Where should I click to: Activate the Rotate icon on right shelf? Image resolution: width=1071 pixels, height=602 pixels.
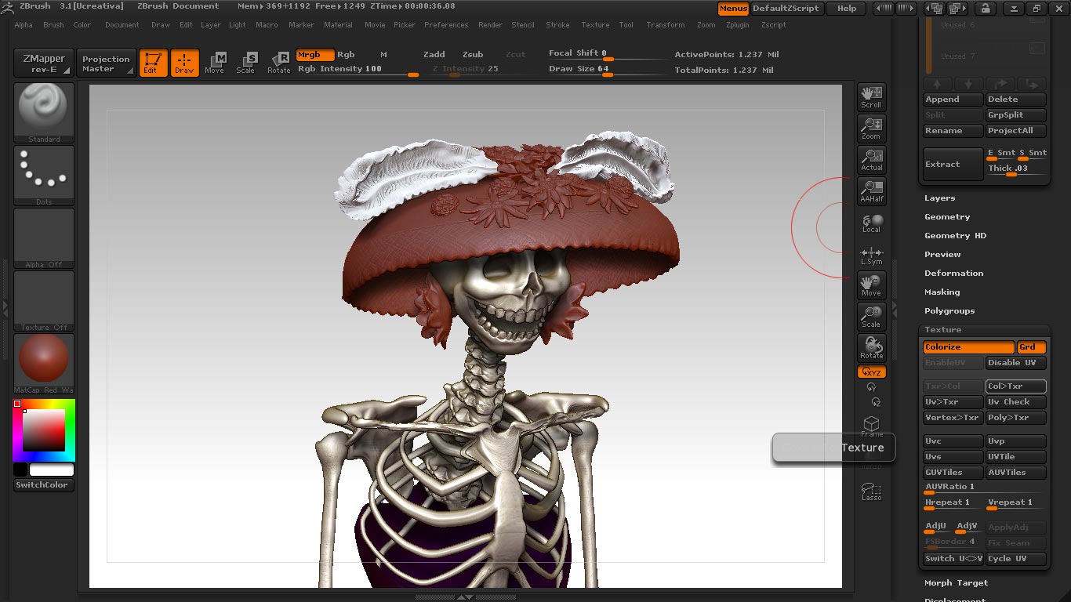pyautogui.click(x=871, y=346)
